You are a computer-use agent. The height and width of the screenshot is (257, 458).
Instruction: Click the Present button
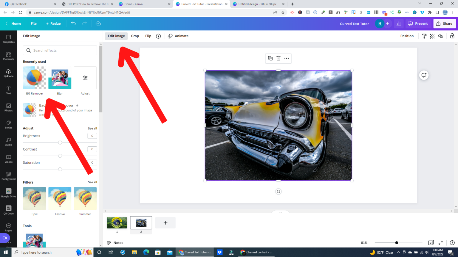point(418,23)
